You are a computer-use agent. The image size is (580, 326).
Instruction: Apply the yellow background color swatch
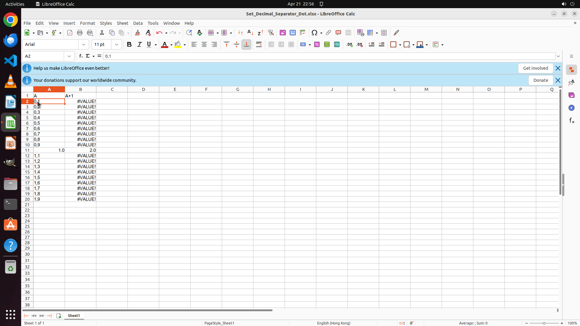point(178,44)
